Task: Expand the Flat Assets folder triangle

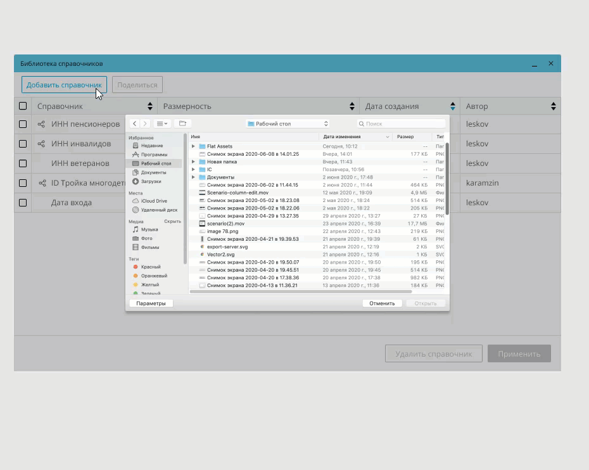Action: coord(193,146)
